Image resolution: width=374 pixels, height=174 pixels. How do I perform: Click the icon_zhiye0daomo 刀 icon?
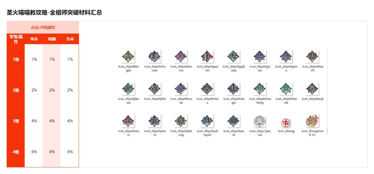pyautogui.click(x=181, y=56)
